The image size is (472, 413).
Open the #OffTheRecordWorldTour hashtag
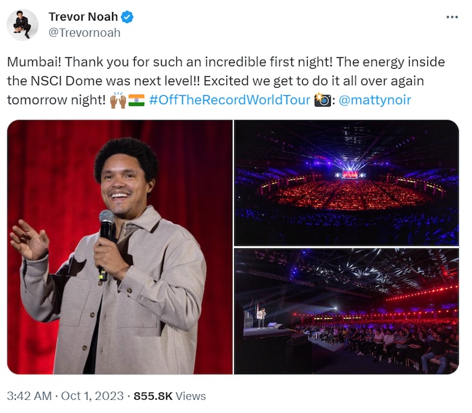pyautogui.click(x=230, y=100)
